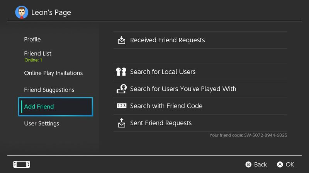
Task: Open the Profile menu item
Action: pyautogui.click(x=32, y=40)
